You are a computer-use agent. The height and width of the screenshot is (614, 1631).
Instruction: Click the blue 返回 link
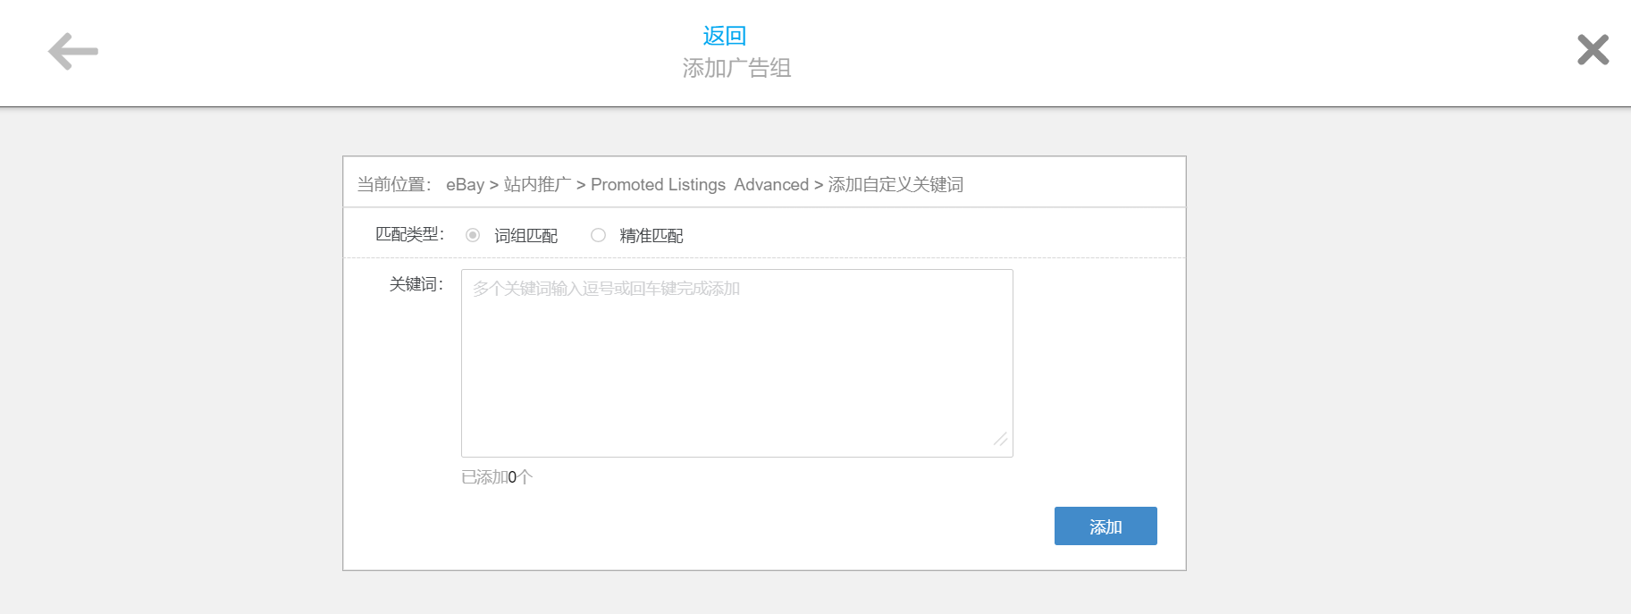(724, 36)
